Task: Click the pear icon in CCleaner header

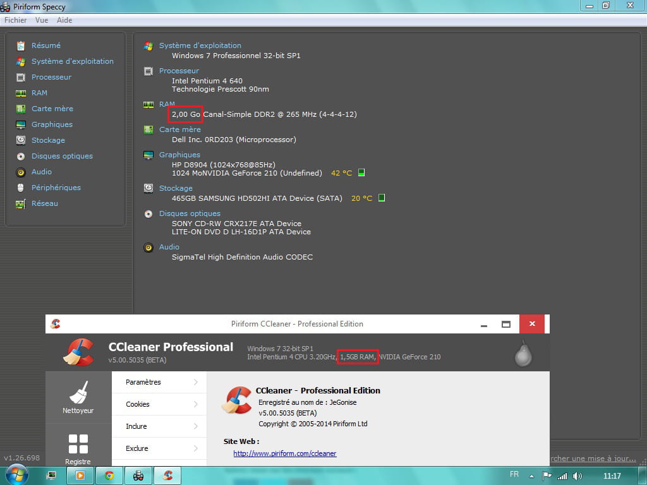Action: 523,354
